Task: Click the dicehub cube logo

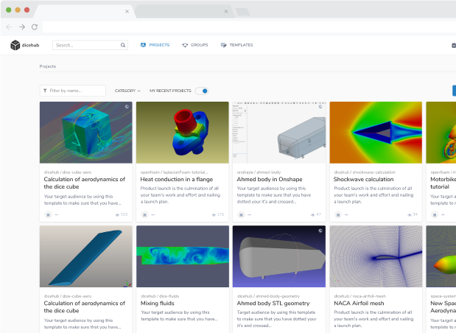Action: pyautogui.click(x=15, y=45)
